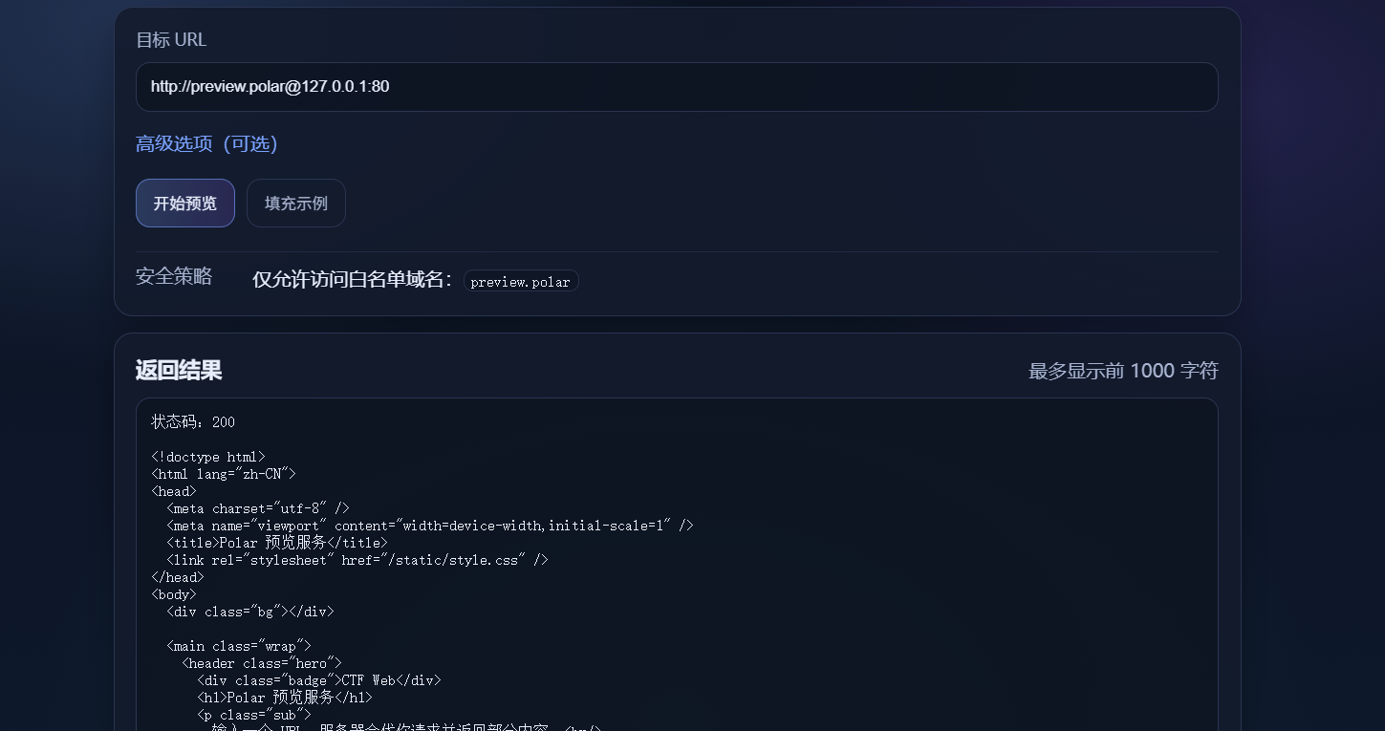Click the header class="hero" line
The image size is (1385, 731).
[262, 663]
